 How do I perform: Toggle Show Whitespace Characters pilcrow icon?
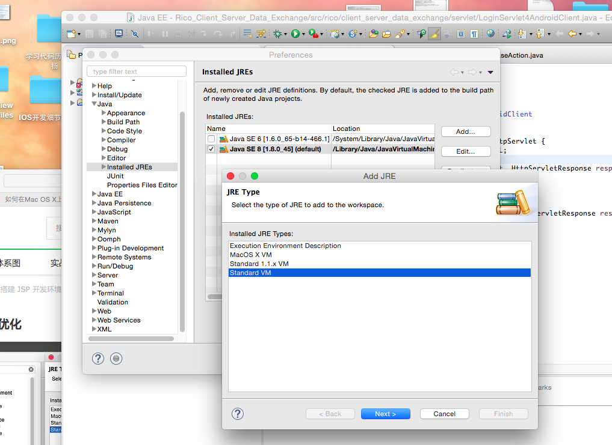click(x=474, y=34)
